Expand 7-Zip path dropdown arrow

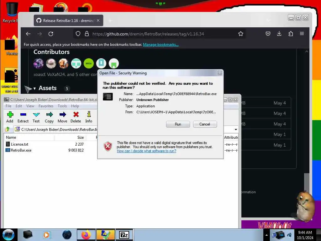236,130
